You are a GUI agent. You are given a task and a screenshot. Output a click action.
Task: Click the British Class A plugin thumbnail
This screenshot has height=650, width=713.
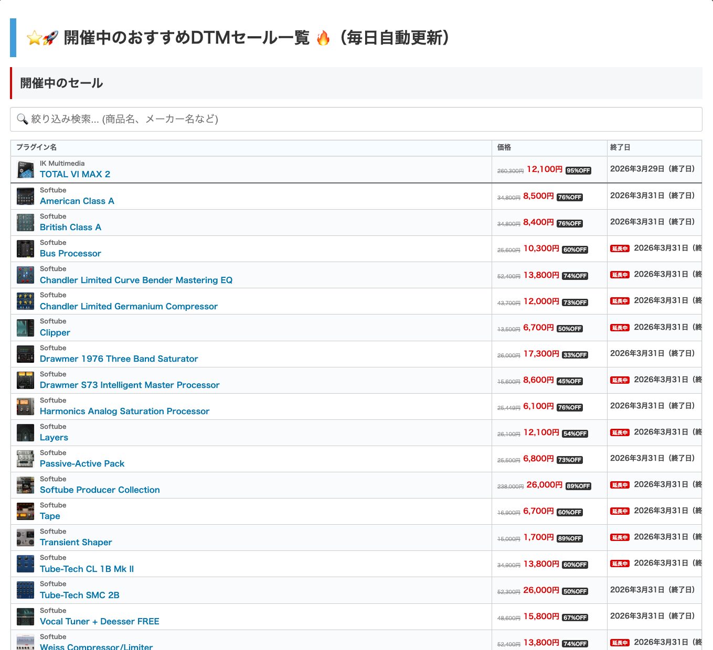point(25,222)
